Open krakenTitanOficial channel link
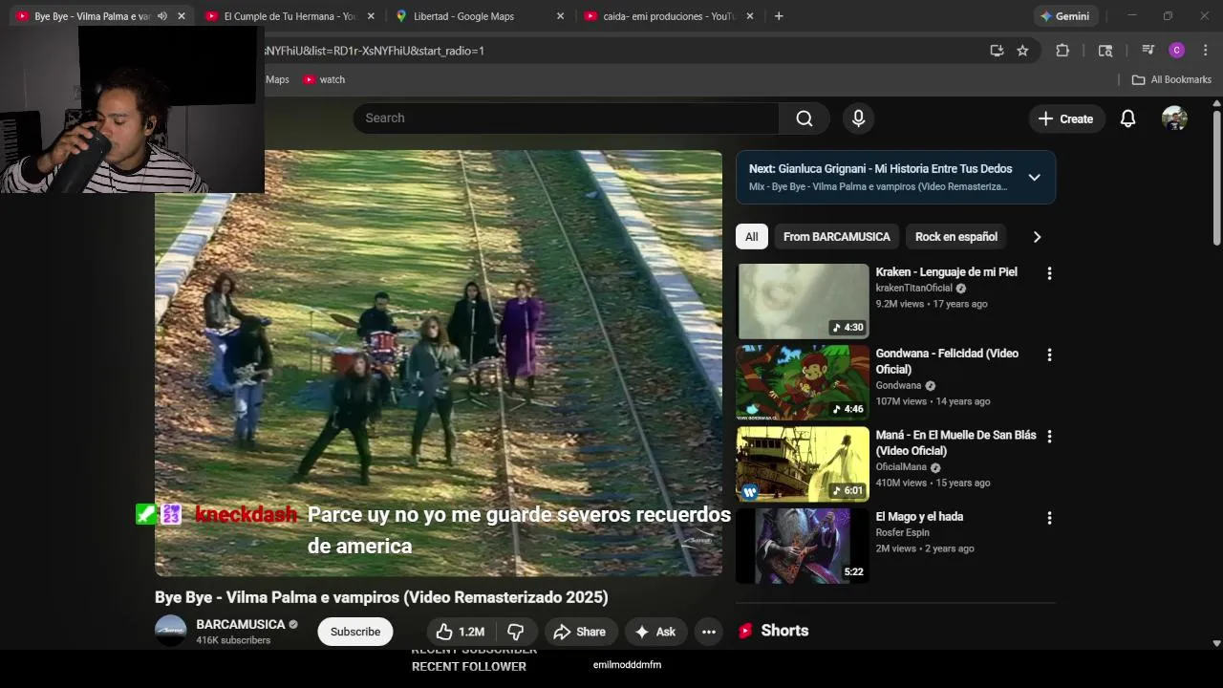Screen dimensions: 1223x688 914,288
